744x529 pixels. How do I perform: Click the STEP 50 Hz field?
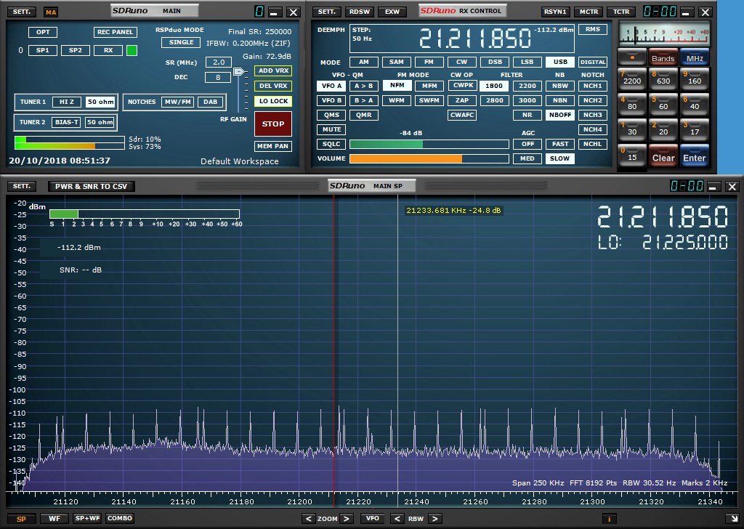362,34
